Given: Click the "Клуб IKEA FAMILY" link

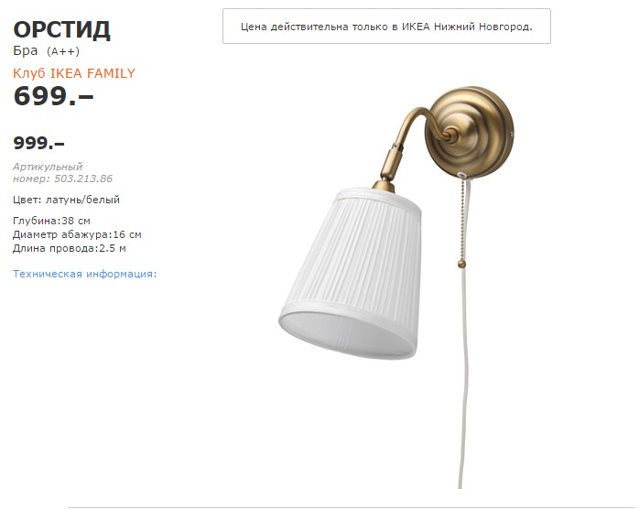Looking at the screenshot, I should (x=74, y=73).
